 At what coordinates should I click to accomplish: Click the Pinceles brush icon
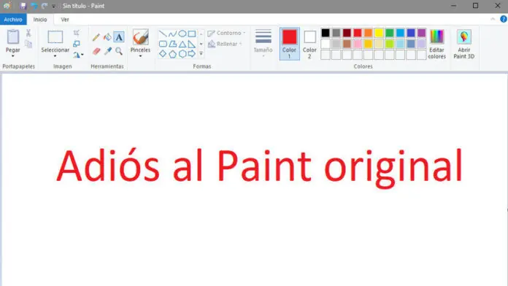click(140, 37)
